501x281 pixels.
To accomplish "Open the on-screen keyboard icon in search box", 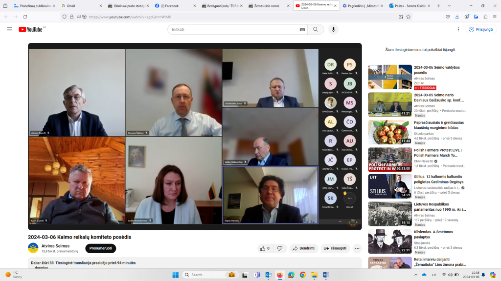I will coord(302,30).
